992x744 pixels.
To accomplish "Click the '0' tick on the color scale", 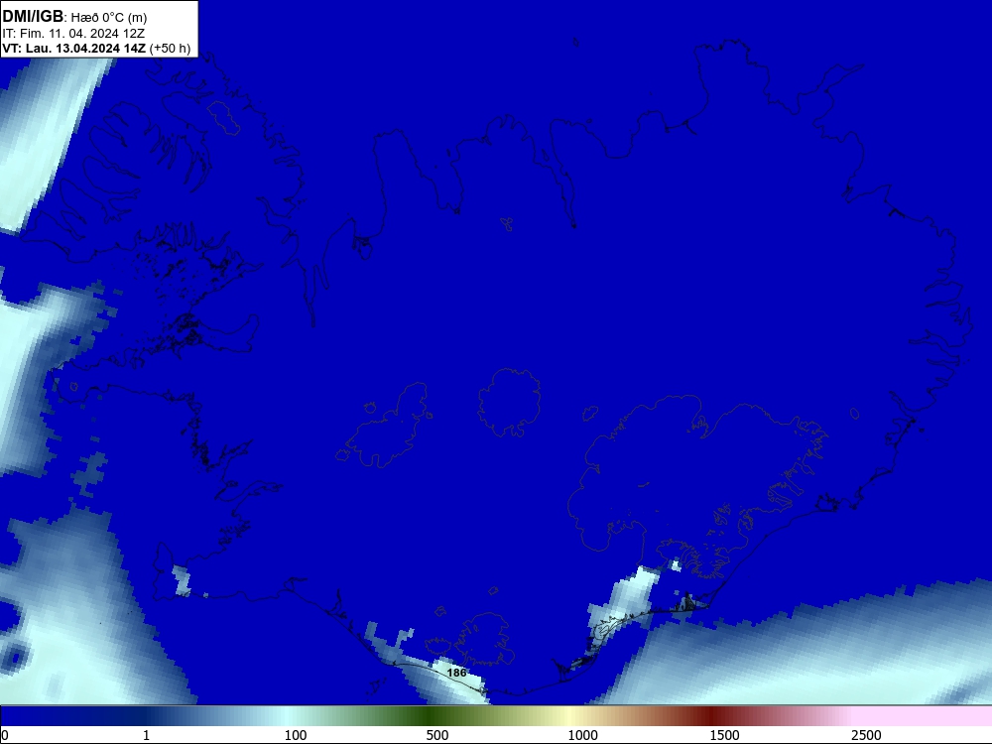I will [5, 735].
